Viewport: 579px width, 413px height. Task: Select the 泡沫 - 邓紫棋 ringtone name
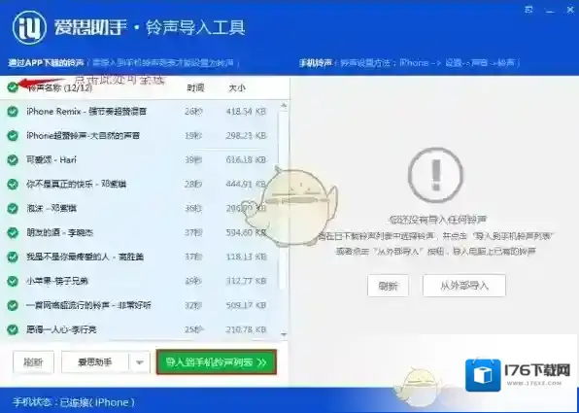click(x=51, y=208)
